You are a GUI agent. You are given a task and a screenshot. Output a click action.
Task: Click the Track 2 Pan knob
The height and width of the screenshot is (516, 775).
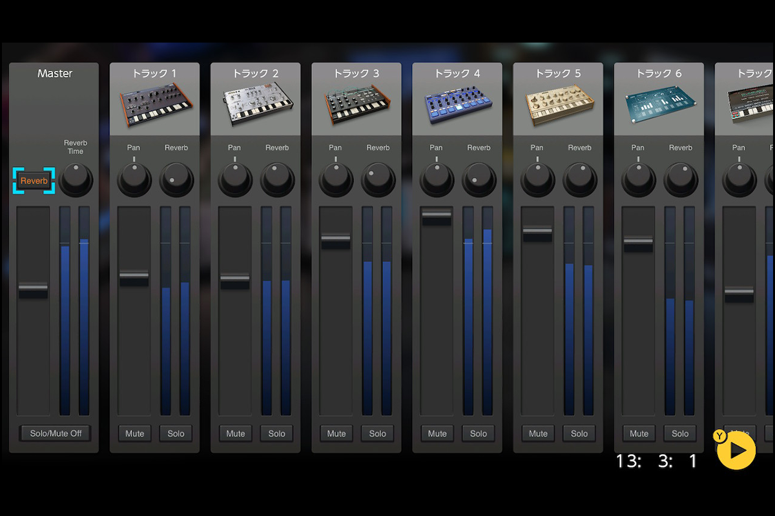coord(235,180)
